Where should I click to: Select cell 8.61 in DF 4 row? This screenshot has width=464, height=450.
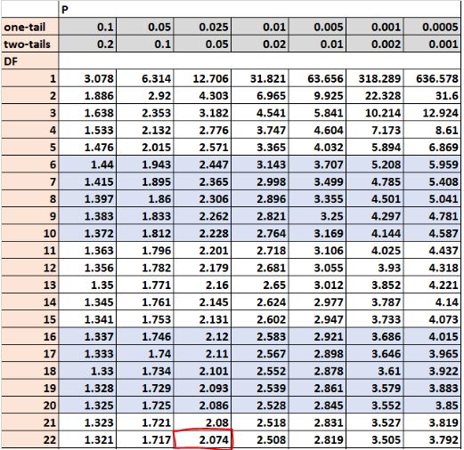(432, 130)
